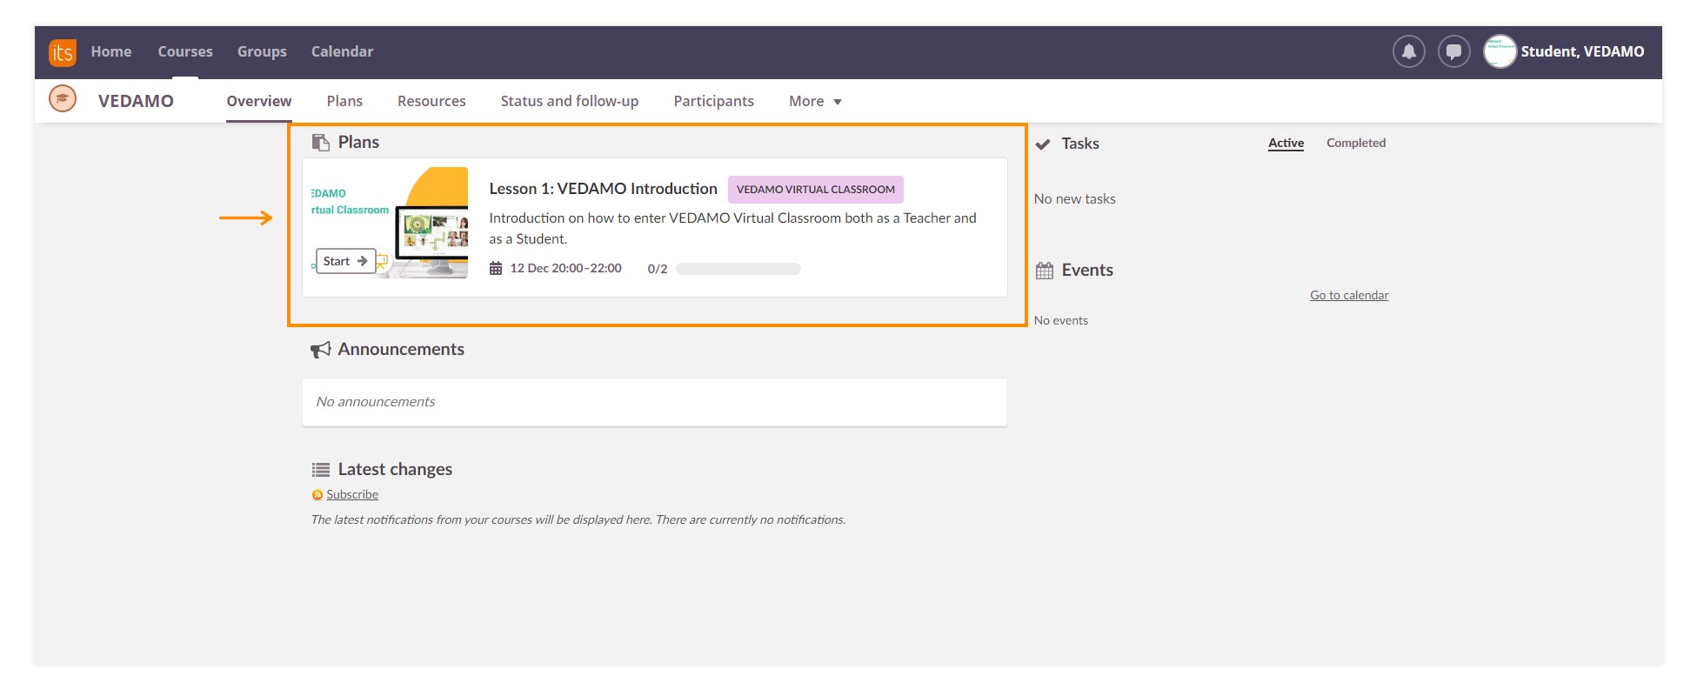Click the Subscribe link

click(352, 494)
